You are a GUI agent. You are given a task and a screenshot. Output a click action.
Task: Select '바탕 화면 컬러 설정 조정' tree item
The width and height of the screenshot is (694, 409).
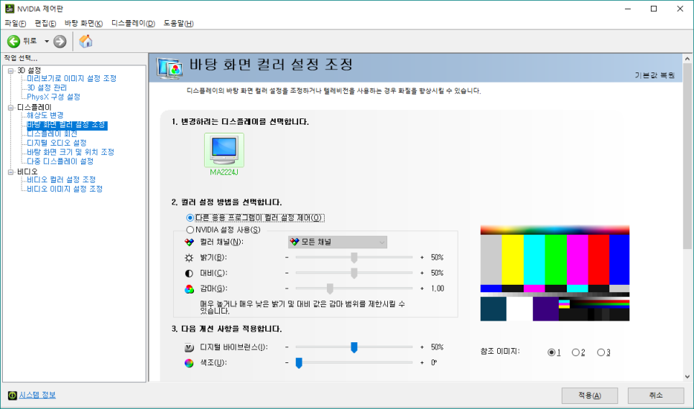click(66, 125)
